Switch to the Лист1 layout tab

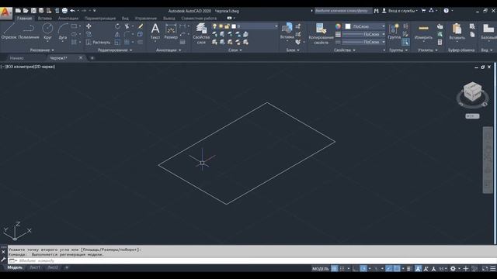point(35,267)
